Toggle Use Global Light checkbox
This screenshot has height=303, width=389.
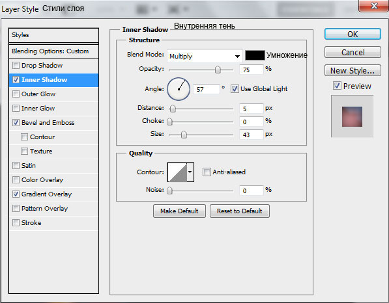(235, 88)
